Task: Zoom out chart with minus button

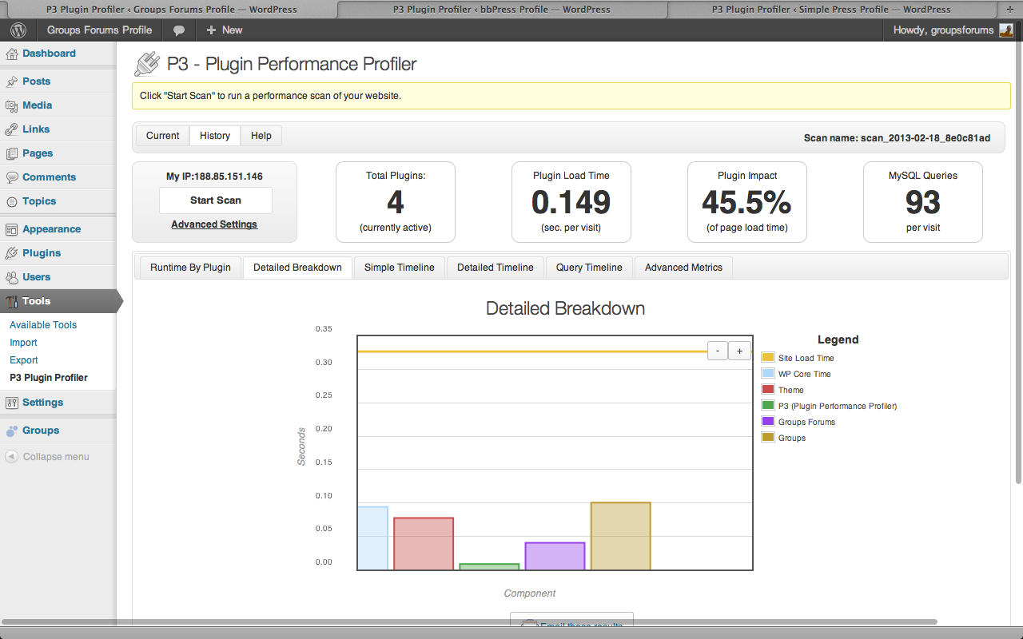Action: point(718,351)
